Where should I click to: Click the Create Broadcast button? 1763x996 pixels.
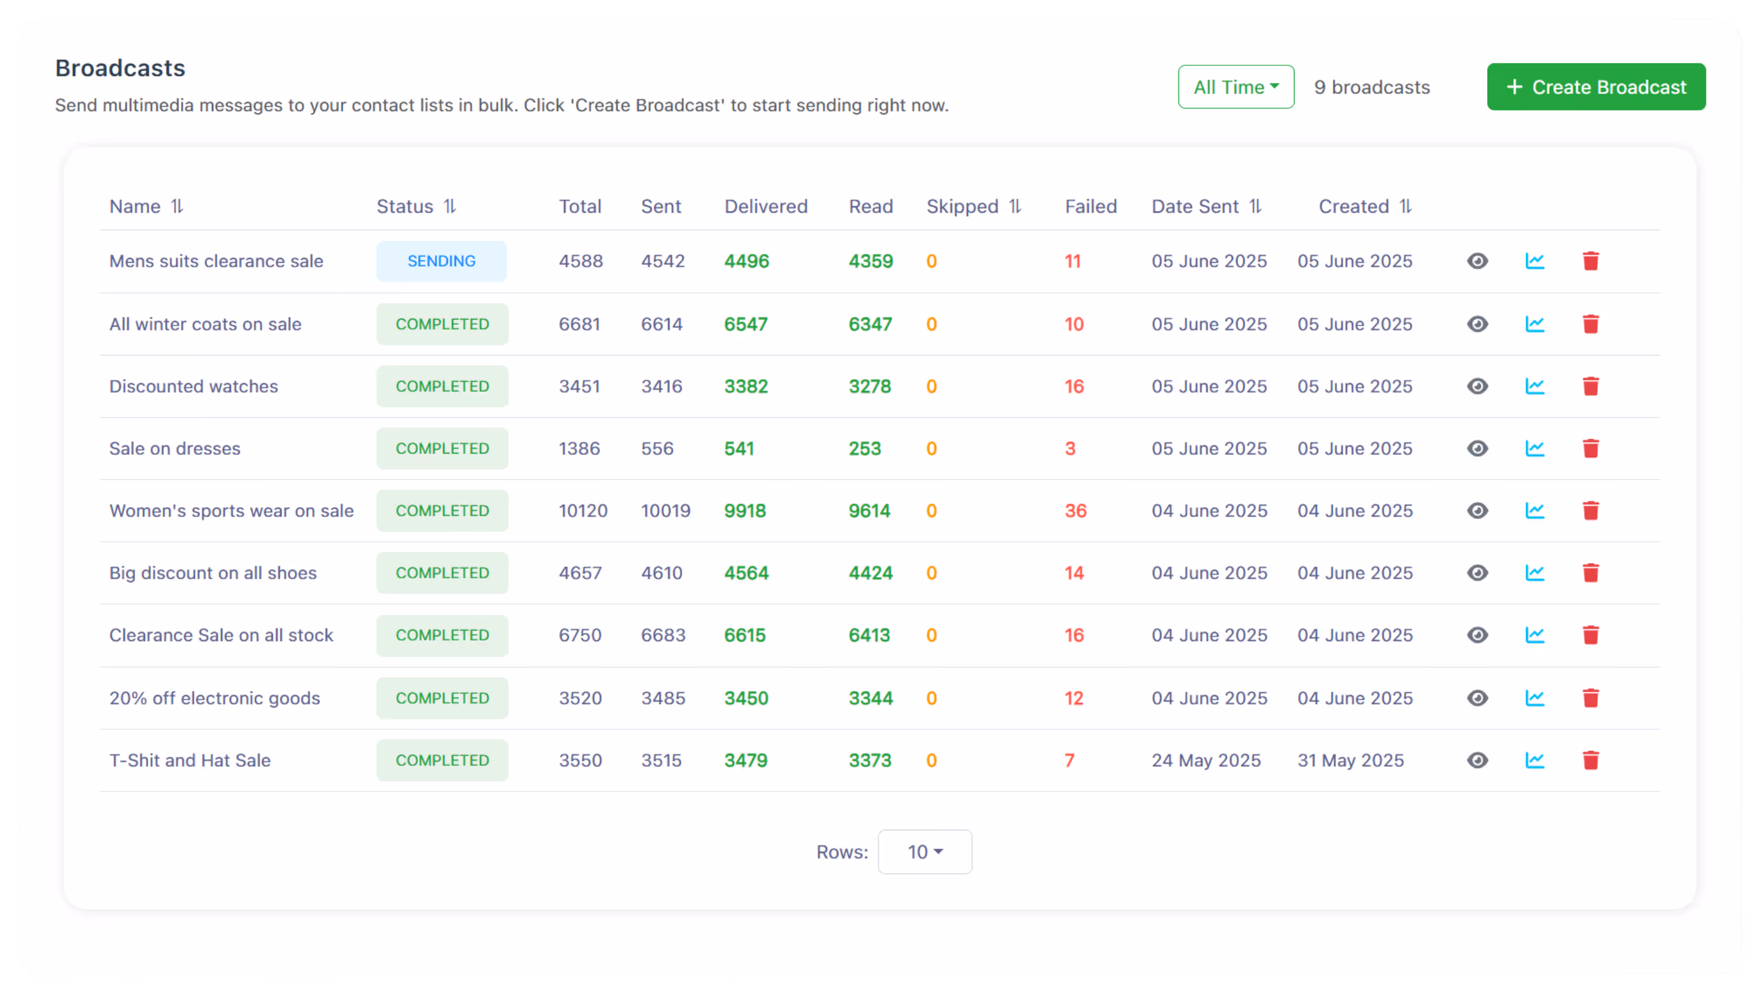[x=1596, y=87]
